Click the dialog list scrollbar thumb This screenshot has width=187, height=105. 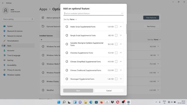(x=126, y=29)
